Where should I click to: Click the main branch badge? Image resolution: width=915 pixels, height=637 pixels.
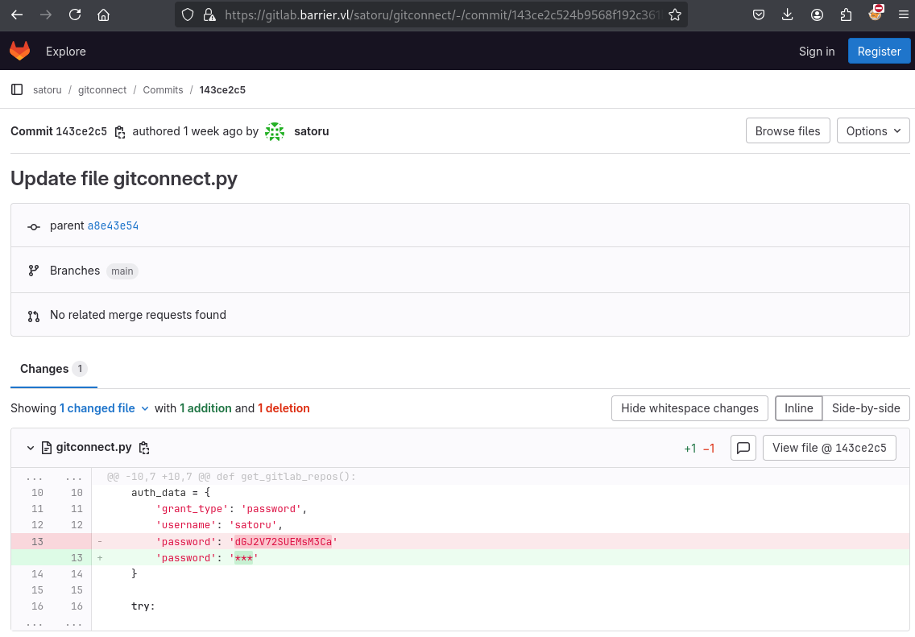pyautogui.click(x=122, y=271)
